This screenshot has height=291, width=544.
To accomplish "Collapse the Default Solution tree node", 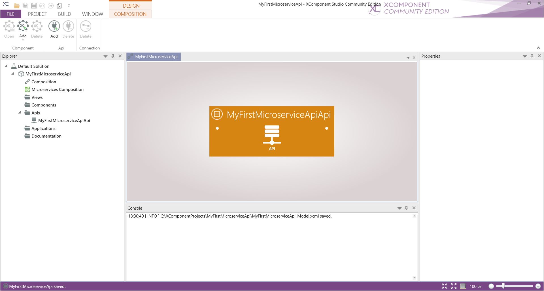I will point(6,66).
